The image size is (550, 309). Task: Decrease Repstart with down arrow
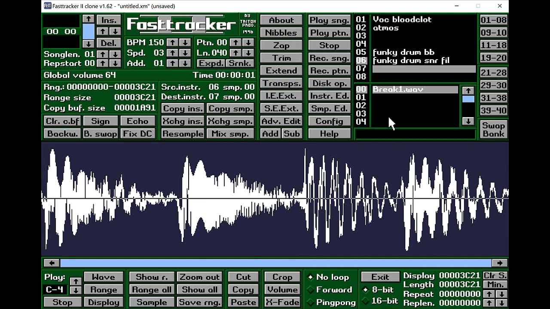point(115,63)
